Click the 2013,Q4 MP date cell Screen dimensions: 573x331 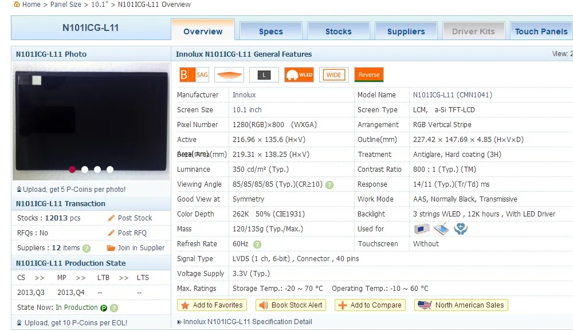point(71,293)
